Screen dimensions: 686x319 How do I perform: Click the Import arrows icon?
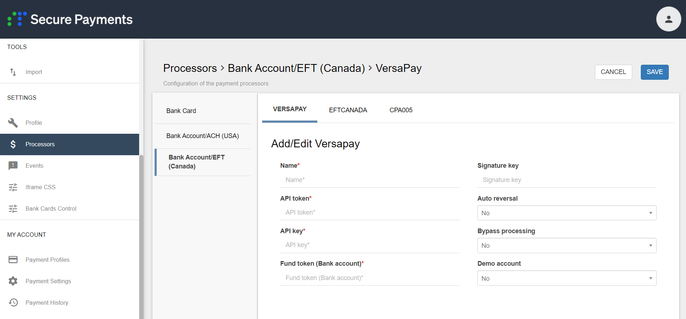tap(13, 72)
